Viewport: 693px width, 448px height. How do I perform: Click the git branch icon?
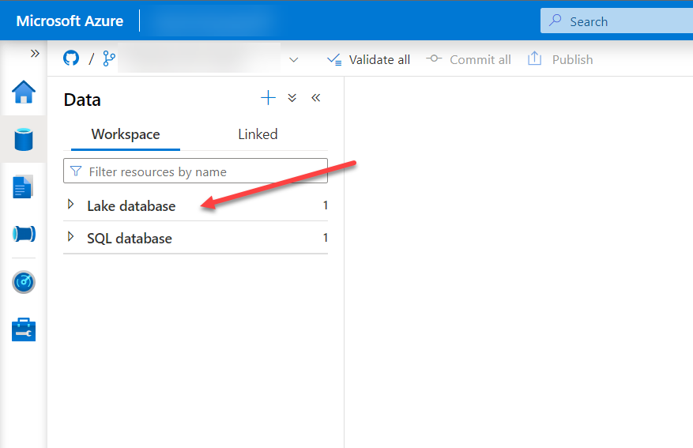(x=109, y=58)
